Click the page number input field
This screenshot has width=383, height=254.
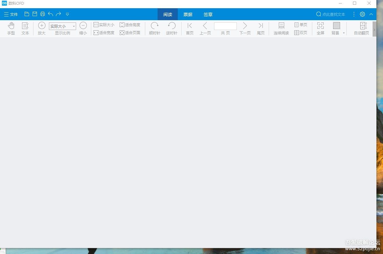[225, 26]
